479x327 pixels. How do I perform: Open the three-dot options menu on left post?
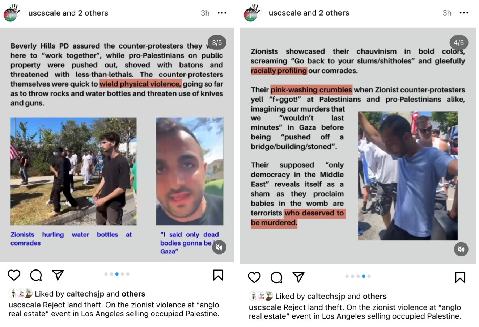click(x=222, y=13)
